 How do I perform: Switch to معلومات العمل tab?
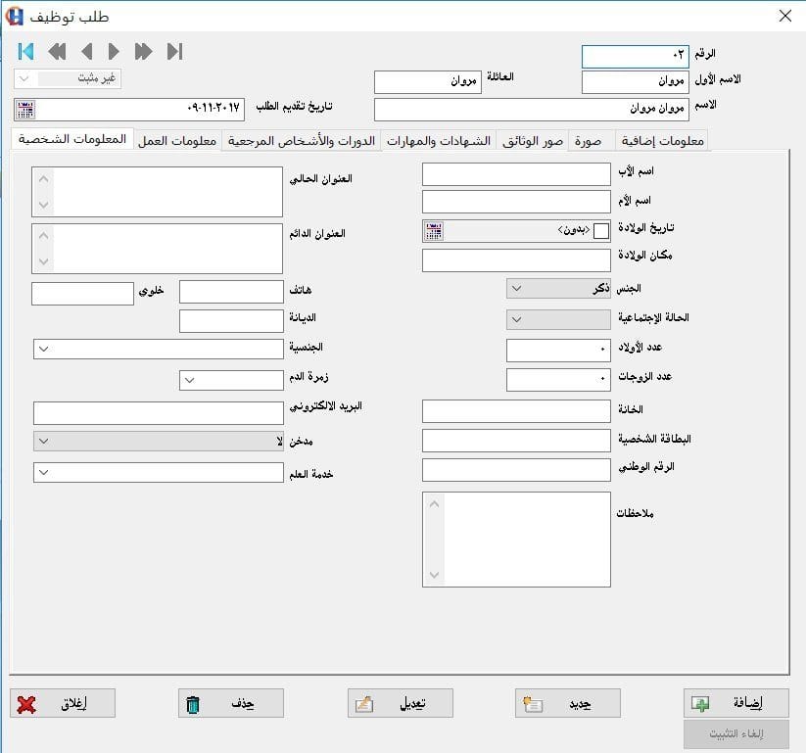pyautogui.click(x=177, y=141)
